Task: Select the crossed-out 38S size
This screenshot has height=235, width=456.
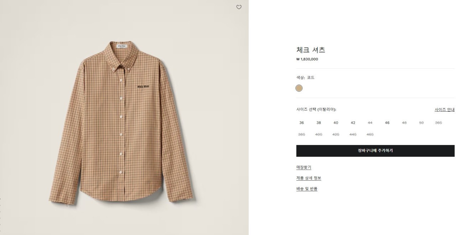Action: point(302,134)
